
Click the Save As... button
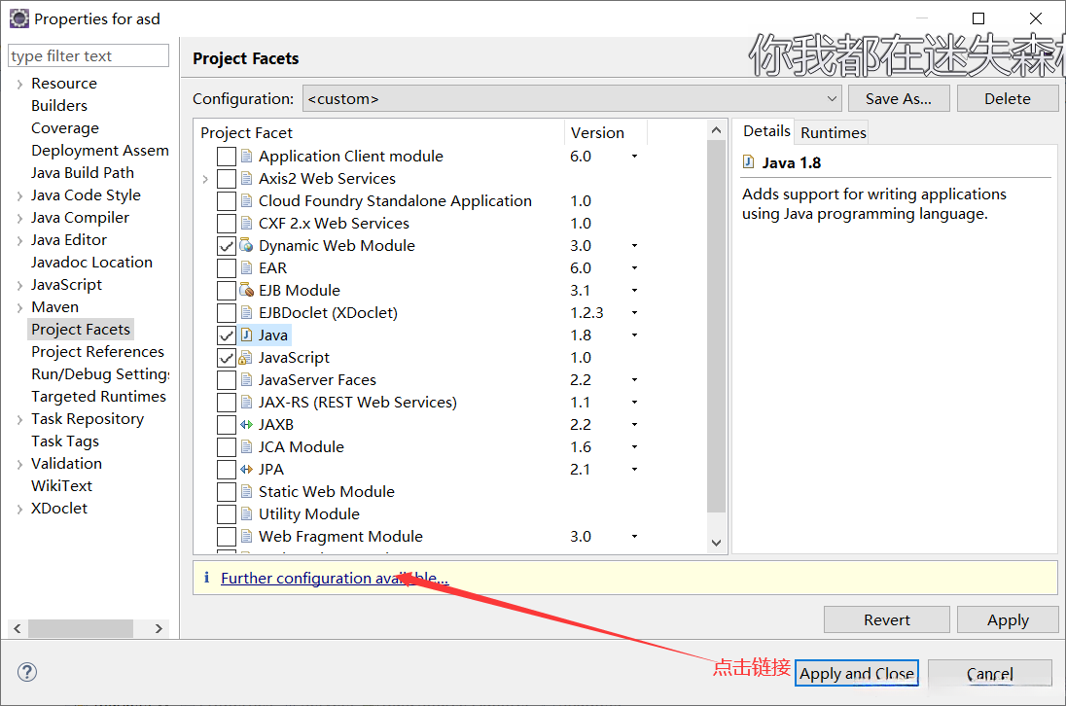click(x=898, y=98)
